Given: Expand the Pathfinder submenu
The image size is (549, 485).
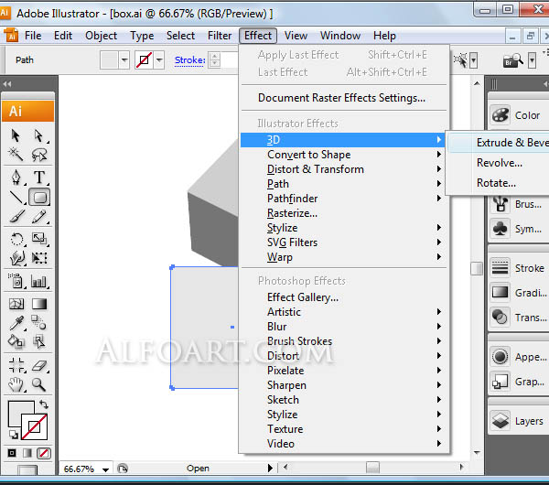Looking at the screenshot, I should coord(343,199).
